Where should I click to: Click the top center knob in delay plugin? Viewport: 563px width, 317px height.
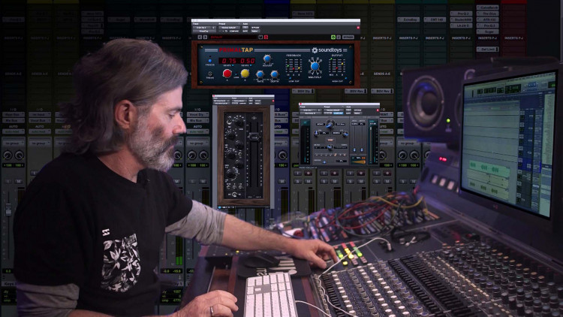tap(330, 125)
